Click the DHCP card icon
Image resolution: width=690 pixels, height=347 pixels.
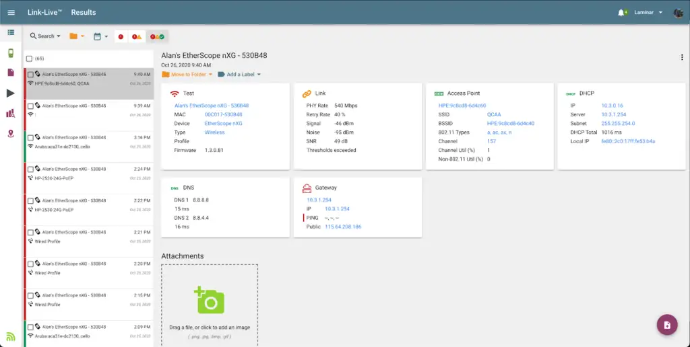point(571,93)
